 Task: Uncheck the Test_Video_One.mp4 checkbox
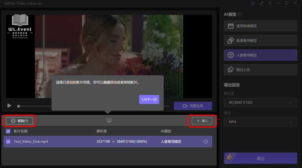tap(8, 142)
